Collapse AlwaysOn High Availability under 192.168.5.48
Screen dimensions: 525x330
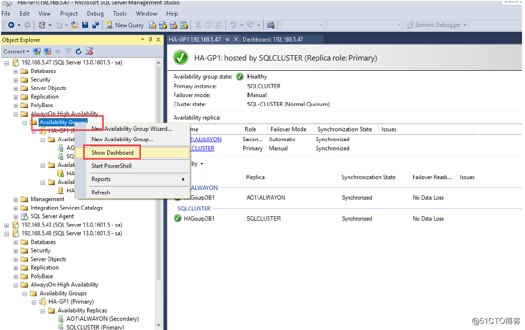tap(15, 285)
